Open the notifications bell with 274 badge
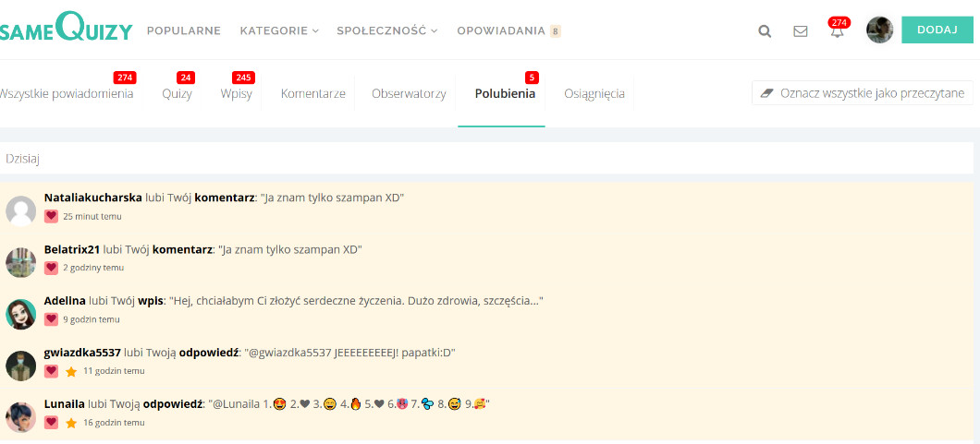Viewport: 980px width, 444px height. point(837,30)
